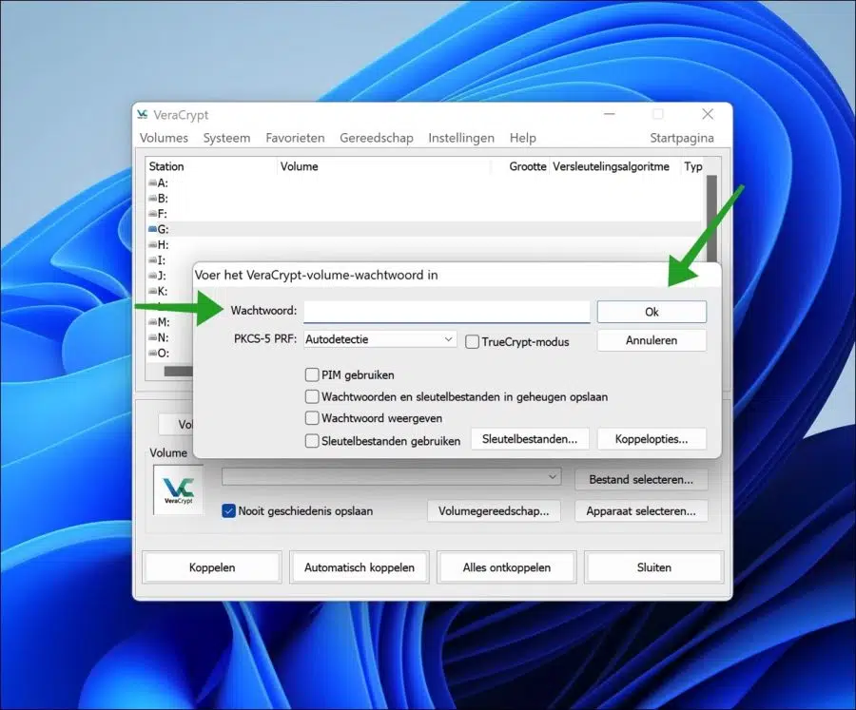Click the Station column header

(x=212, y=166)
